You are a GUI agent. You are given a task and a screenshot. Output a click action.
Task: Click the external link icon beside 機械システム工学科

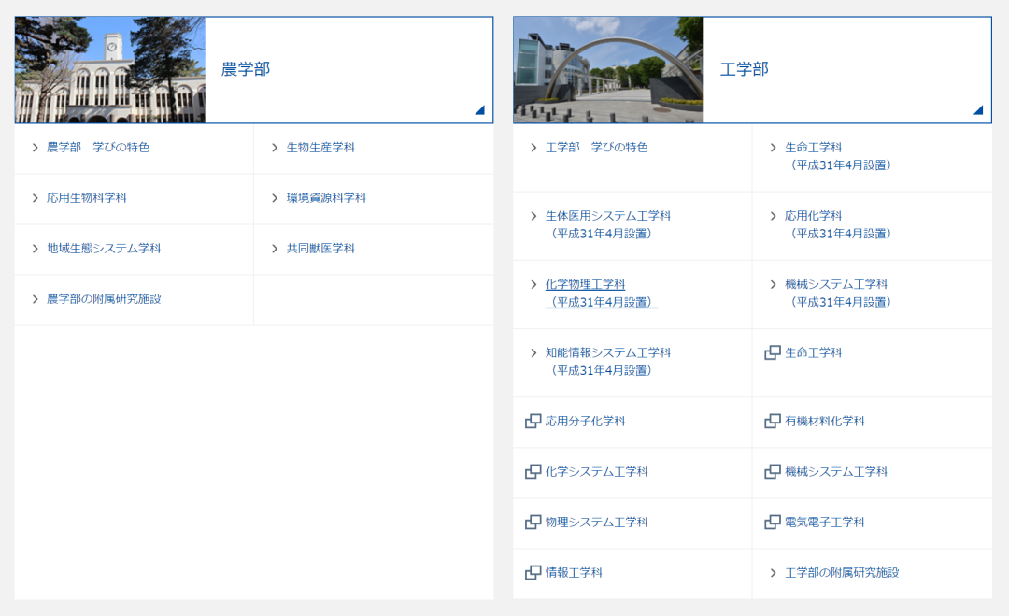(x=773, y=472)
